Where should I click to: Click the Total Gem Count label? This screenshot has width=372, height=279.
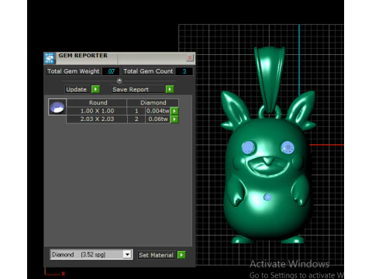pos(148,71)
